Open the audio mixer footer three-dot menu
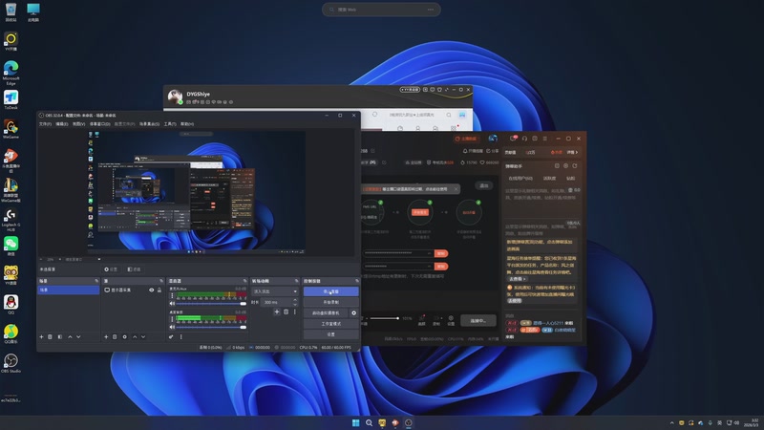Viewport: 764px width, 430px height. pyautogui.click(x=181, y=337)
